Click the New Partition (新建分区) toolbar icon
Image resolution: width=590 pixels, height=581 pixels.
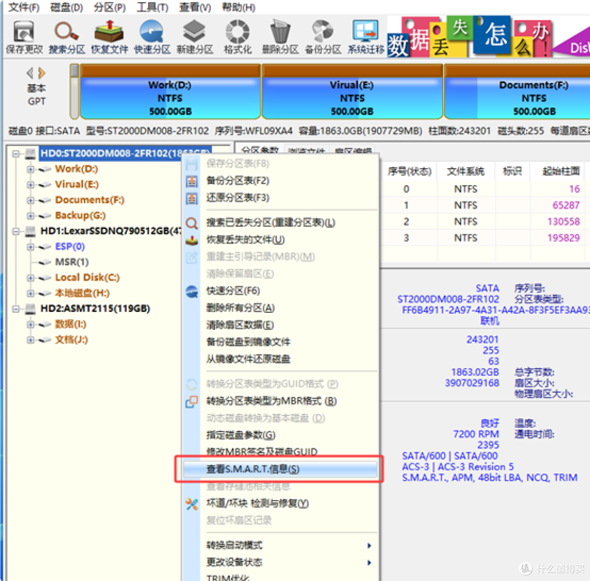point(194,37)
